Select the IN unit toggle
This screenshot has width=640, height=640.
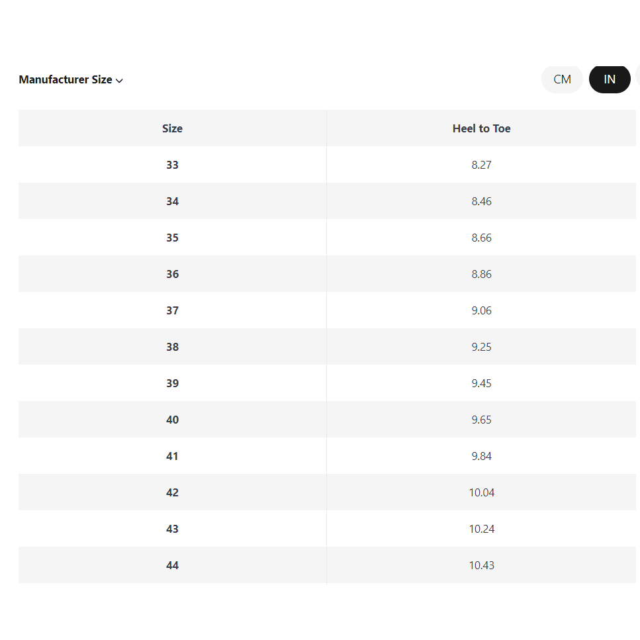pos(610,79)
